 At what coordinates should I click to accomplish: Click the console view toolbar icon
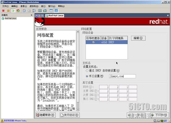(x=56, y=11)
